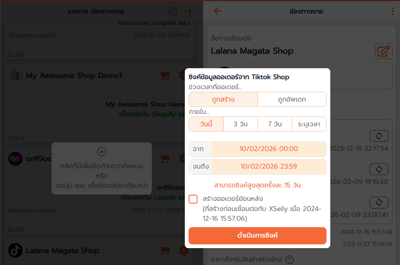Viewport: 400px width, 265px height.
Task: Open the จาก start date picker field
Action: point(268,149)
